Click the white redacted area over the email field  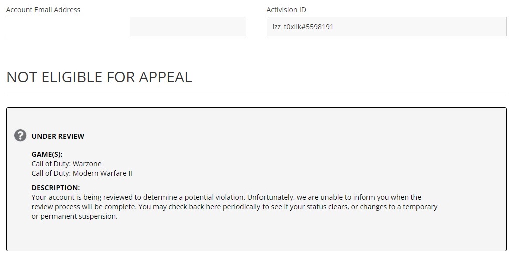click(x=68, y=27)
